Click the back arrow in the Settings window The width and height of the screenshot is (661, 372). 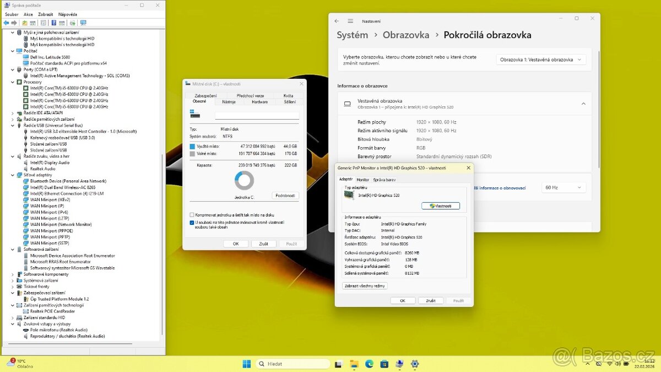click(337, 20)
